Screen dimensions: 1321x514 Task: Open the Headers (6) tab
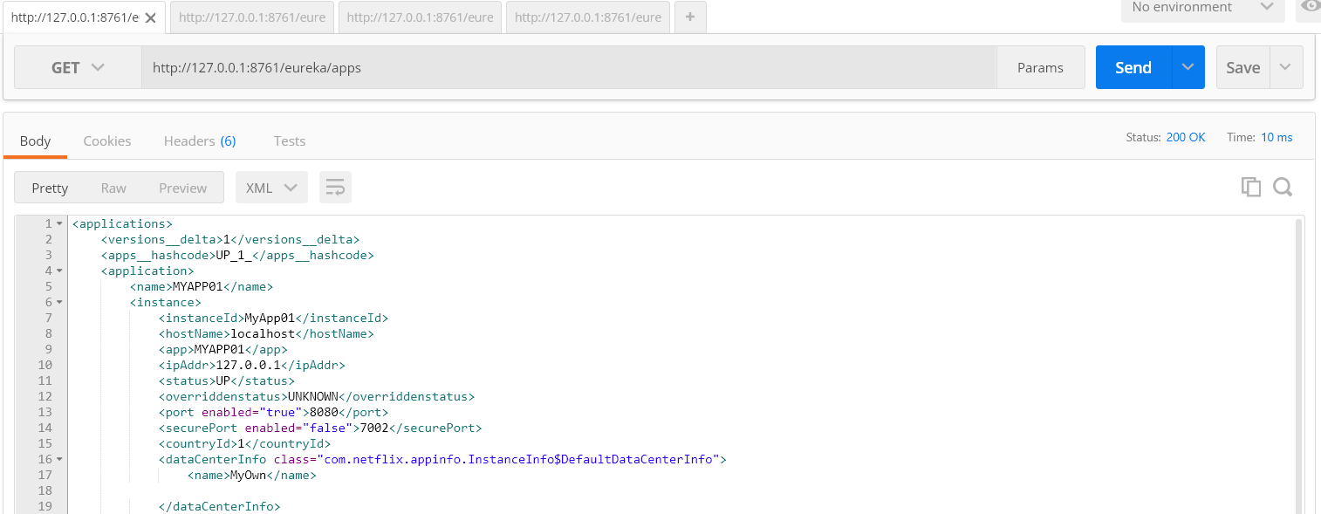tap(200, 140)
